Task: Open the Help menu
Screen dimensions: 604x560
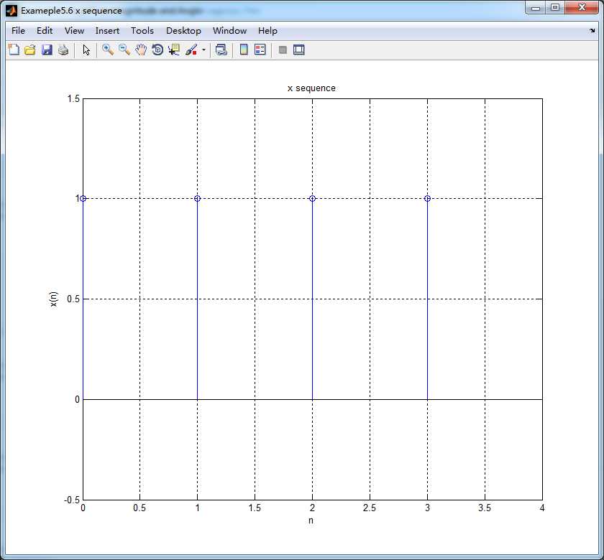Action: [267, 31]
